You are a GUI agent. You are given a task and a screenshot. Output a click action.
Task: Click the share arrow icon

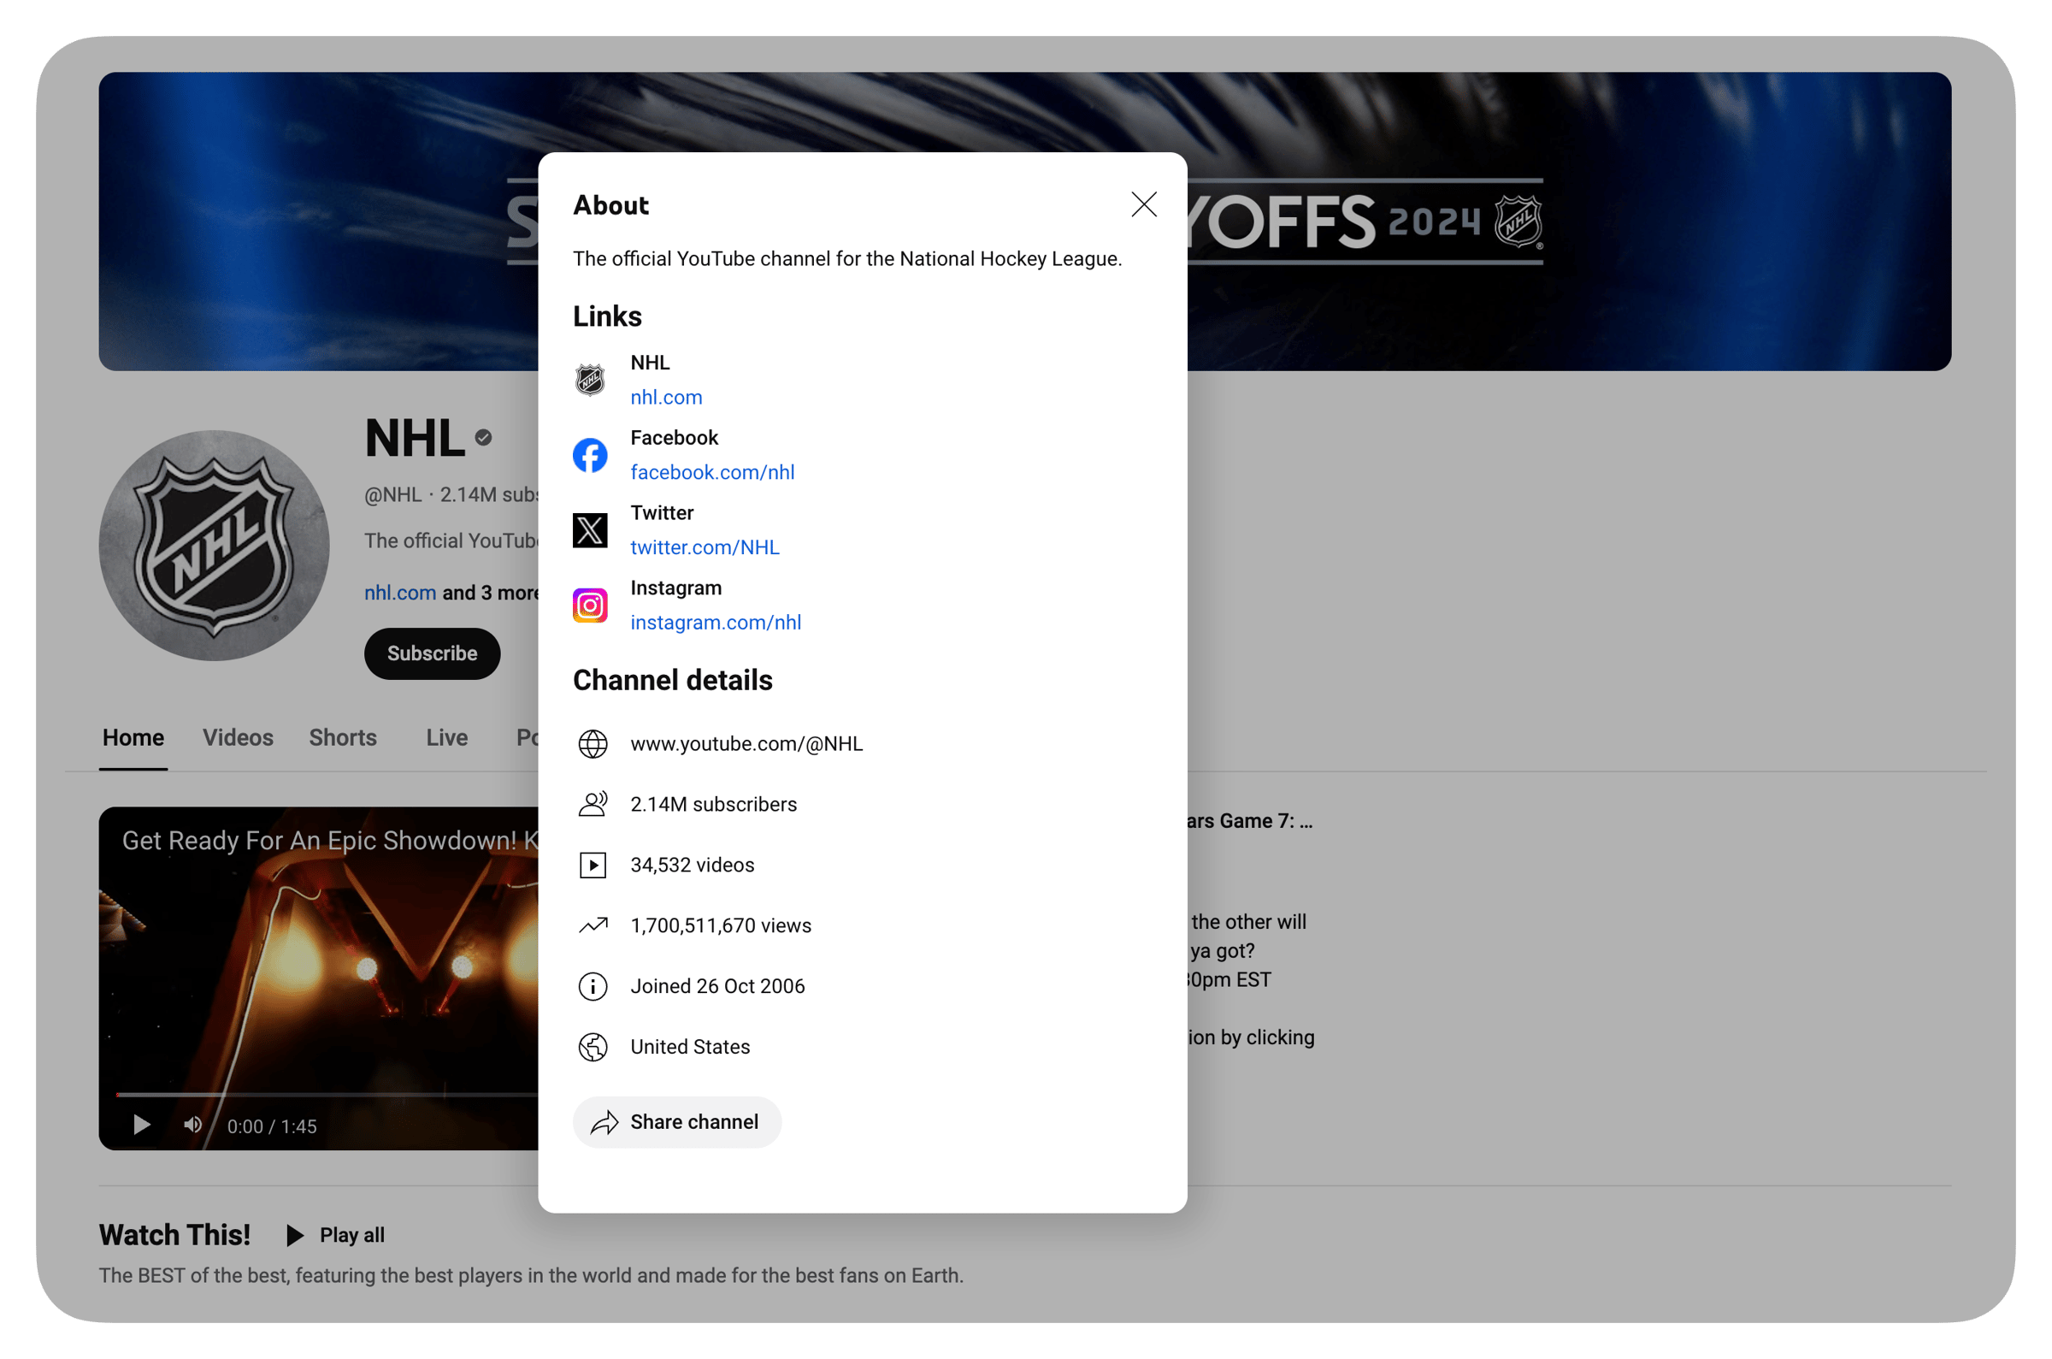tap(604, 1122)
